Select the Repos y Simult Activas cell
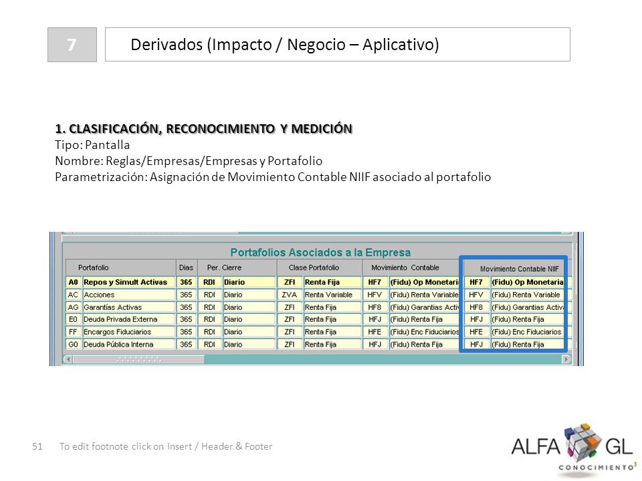This screenshot has height=481, width=642. pyautogui.click(x=128, y=282)
